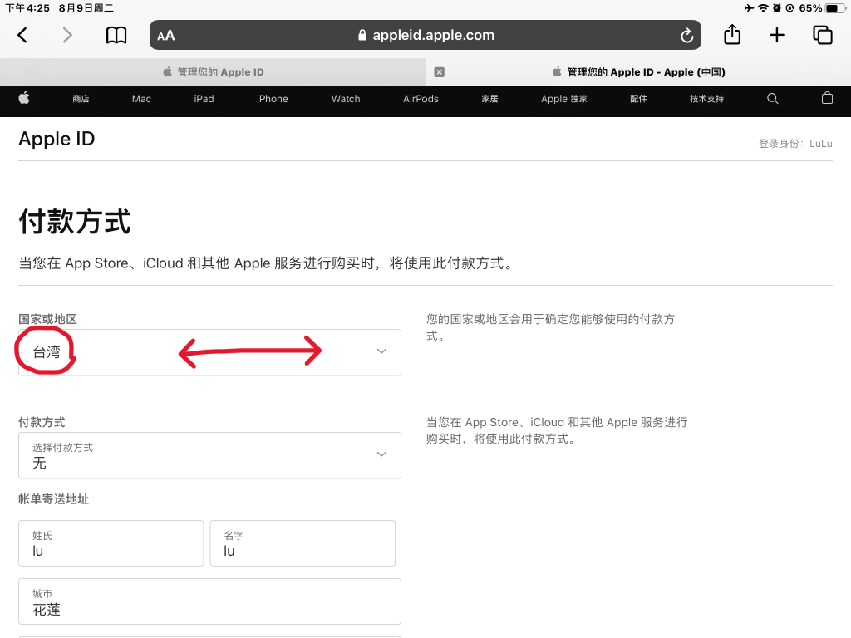Open the iPad menu item
The height and width of the screenshot is (638, 851).
(x=204, y=99)
